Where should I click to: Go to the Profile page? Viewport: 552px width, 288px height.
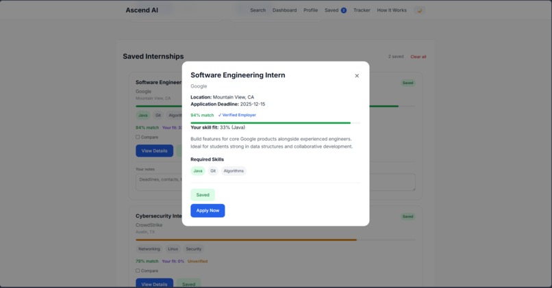(310, 10)
